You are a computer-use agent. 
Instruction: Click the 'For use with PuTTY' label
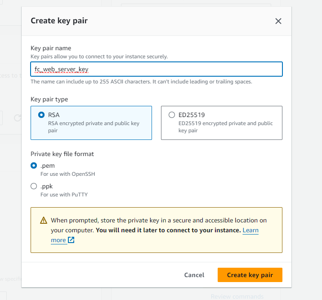pos(64,195)
